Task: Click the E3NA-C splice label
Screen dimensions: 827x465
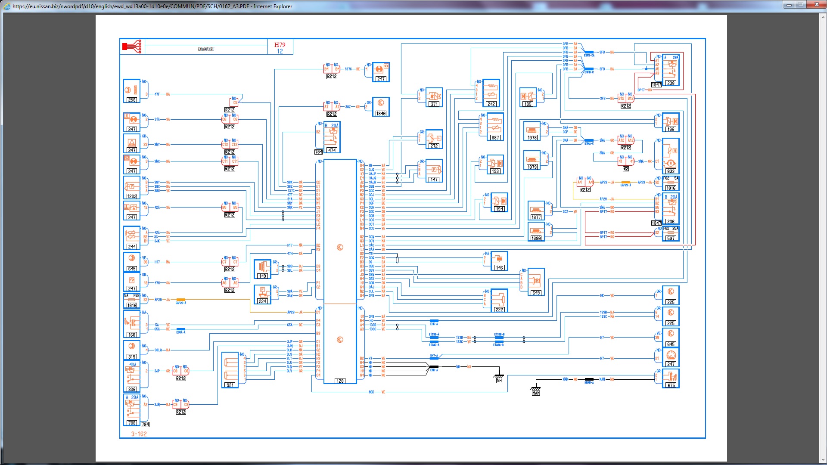Action: (x=589, y=144)
